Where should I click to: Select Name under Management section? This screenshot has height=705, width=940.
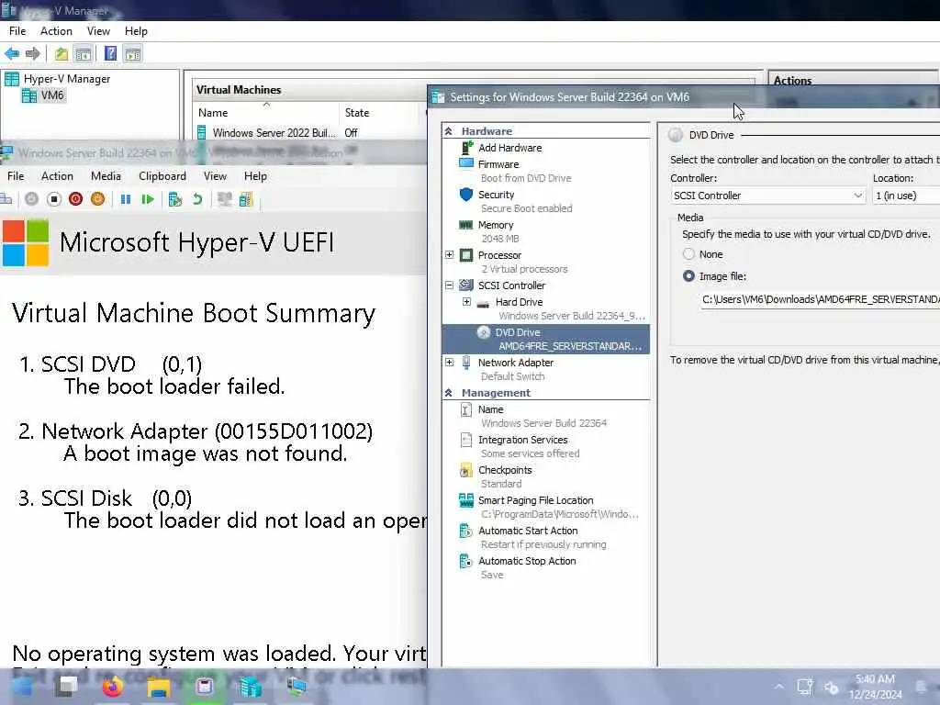pos(490,409)
